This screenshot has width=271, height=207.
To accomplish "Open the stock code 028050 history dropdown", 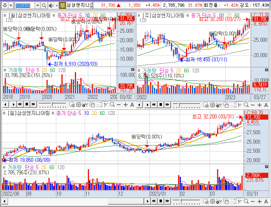I will [x=37, y=6].
